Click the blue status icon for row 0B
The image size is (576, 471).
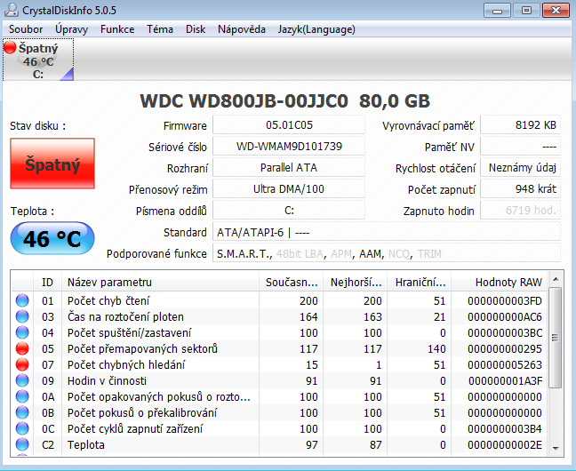point(22,412)
